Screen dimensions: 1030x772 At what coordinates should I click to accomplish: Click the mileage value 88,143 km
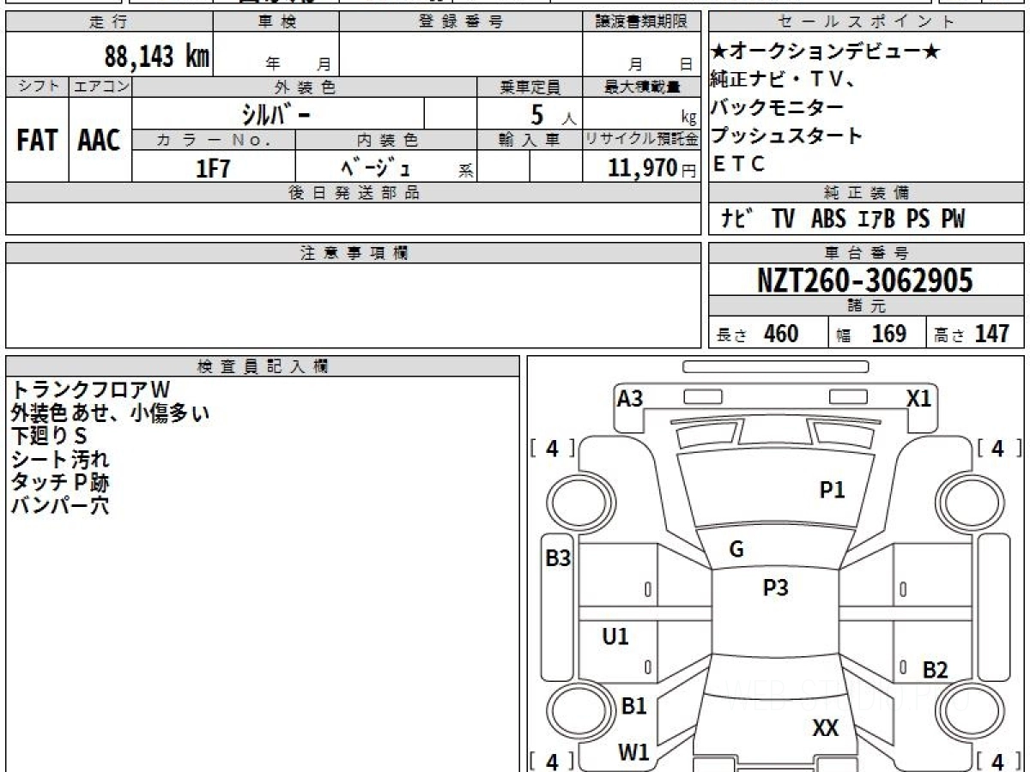point(157,57)
